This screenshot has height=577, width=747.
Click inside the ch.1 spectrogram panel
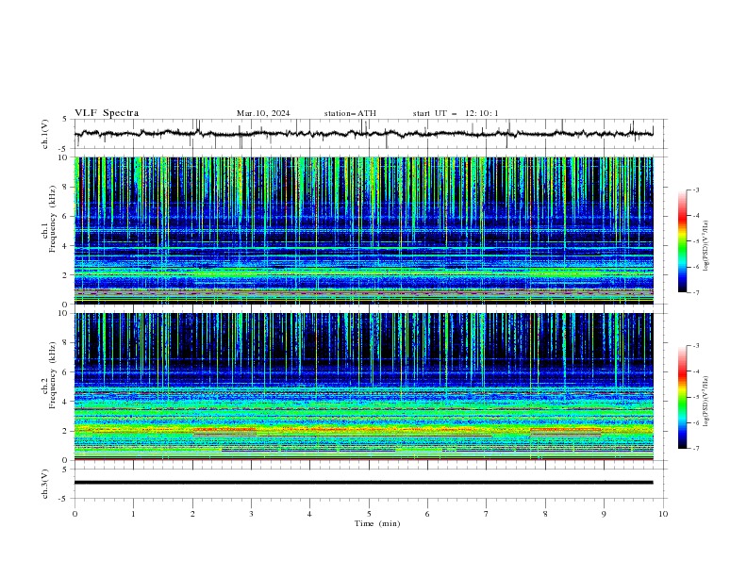[364, 230]
